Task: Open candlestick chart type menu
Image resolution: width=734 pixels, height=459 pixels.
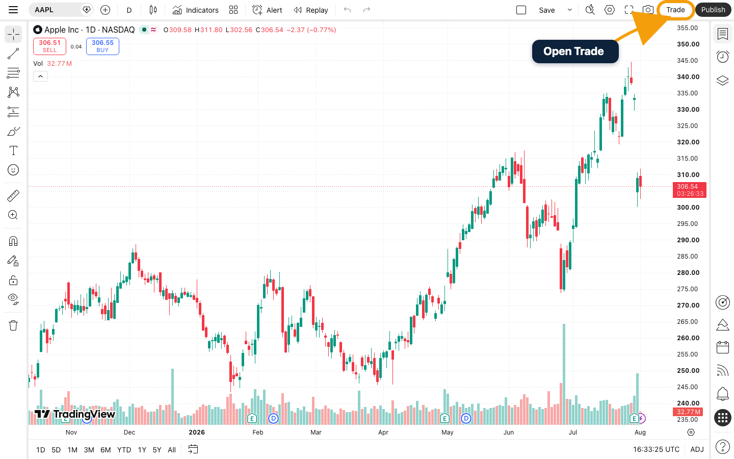Action: 153,10
